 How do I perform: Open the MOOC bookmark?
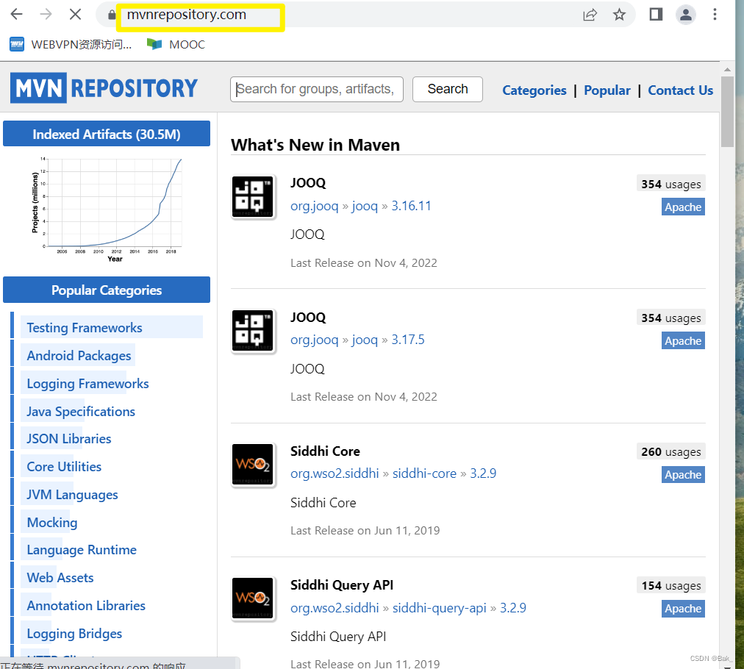click(x=176, y=44)
